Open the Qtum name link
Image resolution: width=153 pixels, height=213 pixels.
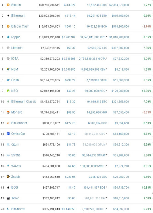15,144
